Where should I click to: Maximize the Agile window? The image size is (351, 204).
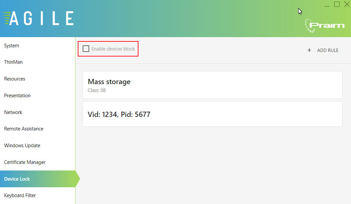[337, 4]
